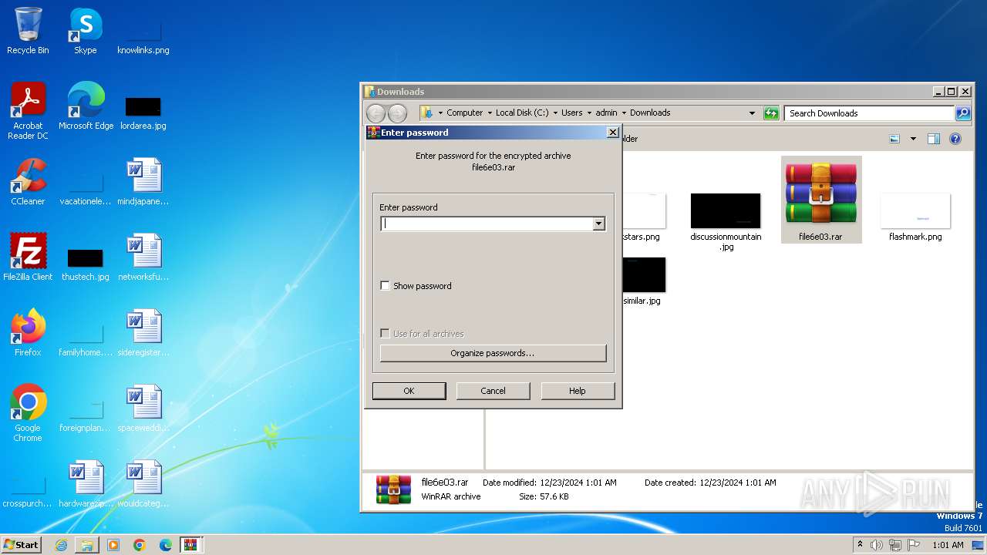Screen dimensions: 987x555
Task: Close the Enter password dialog
Action: 613,133
